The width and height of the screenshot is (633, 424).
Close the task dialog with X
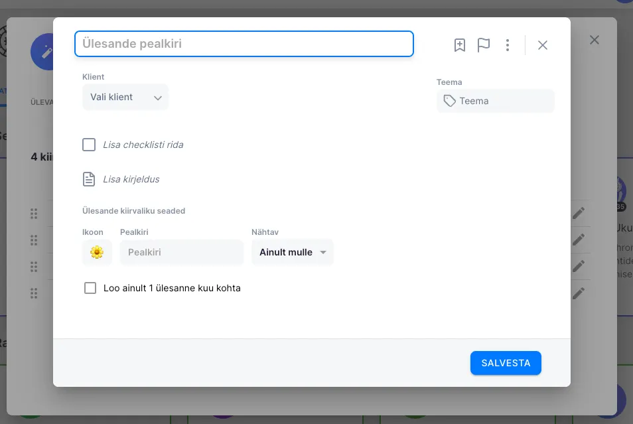tap(543, 45)
